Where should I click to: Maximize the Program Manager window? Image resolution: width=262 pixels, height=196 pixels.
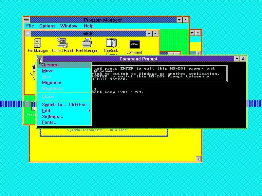pos(185,20)
